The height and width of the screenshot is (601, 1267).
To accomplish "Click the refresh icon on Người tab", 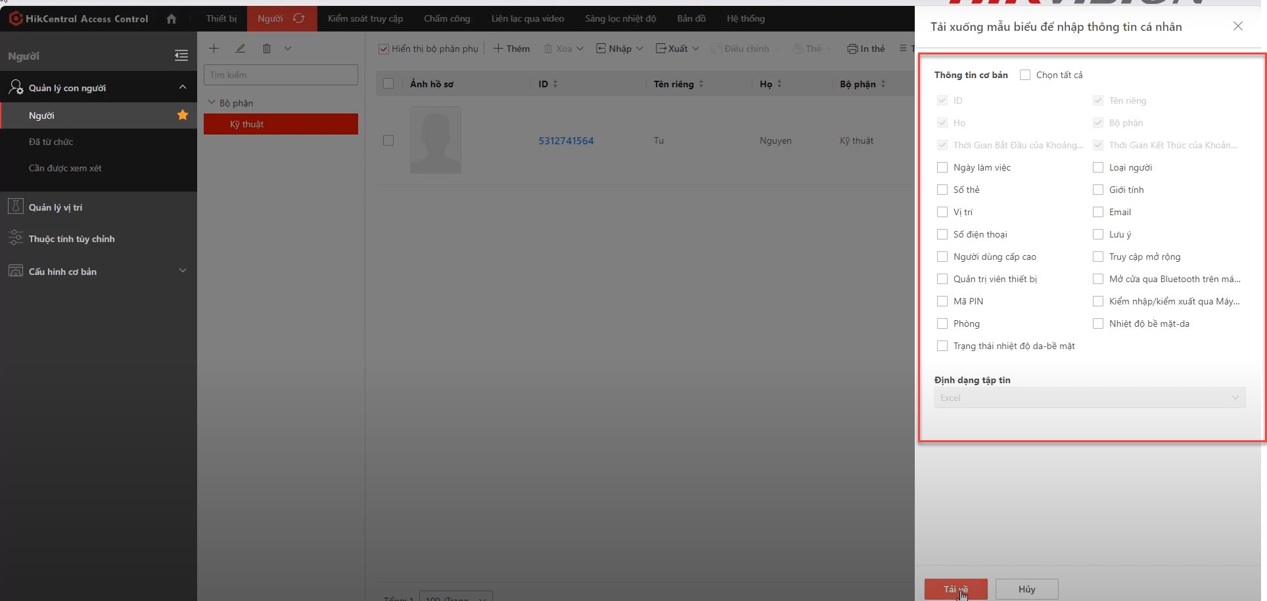I will [x=299, y=18].
